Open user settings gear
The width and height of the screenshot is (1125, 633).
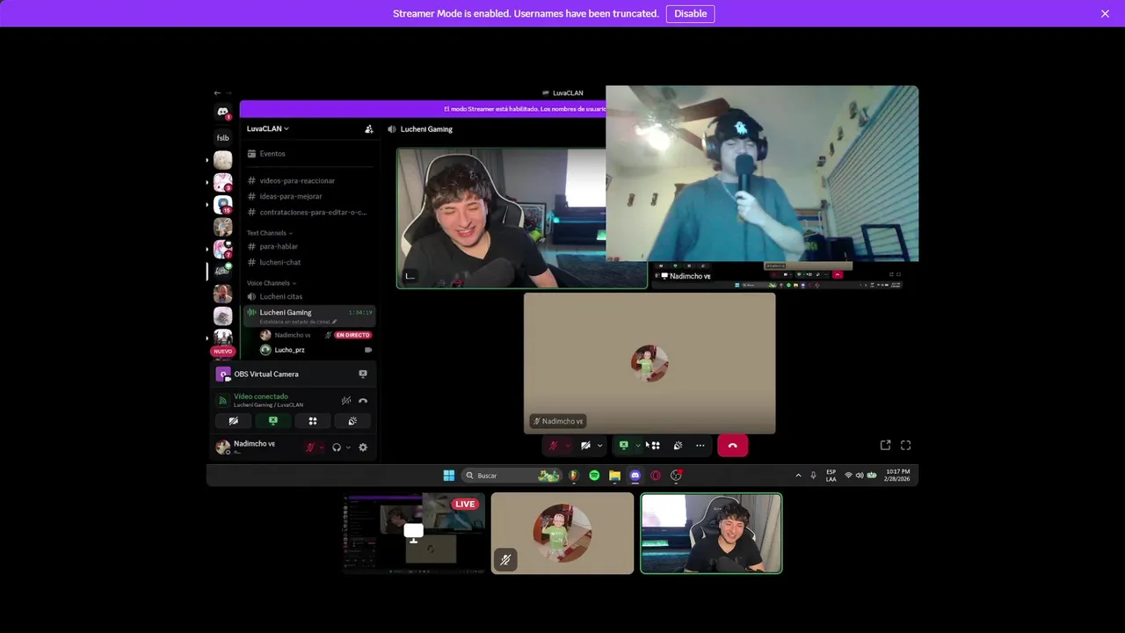[363, 447]
